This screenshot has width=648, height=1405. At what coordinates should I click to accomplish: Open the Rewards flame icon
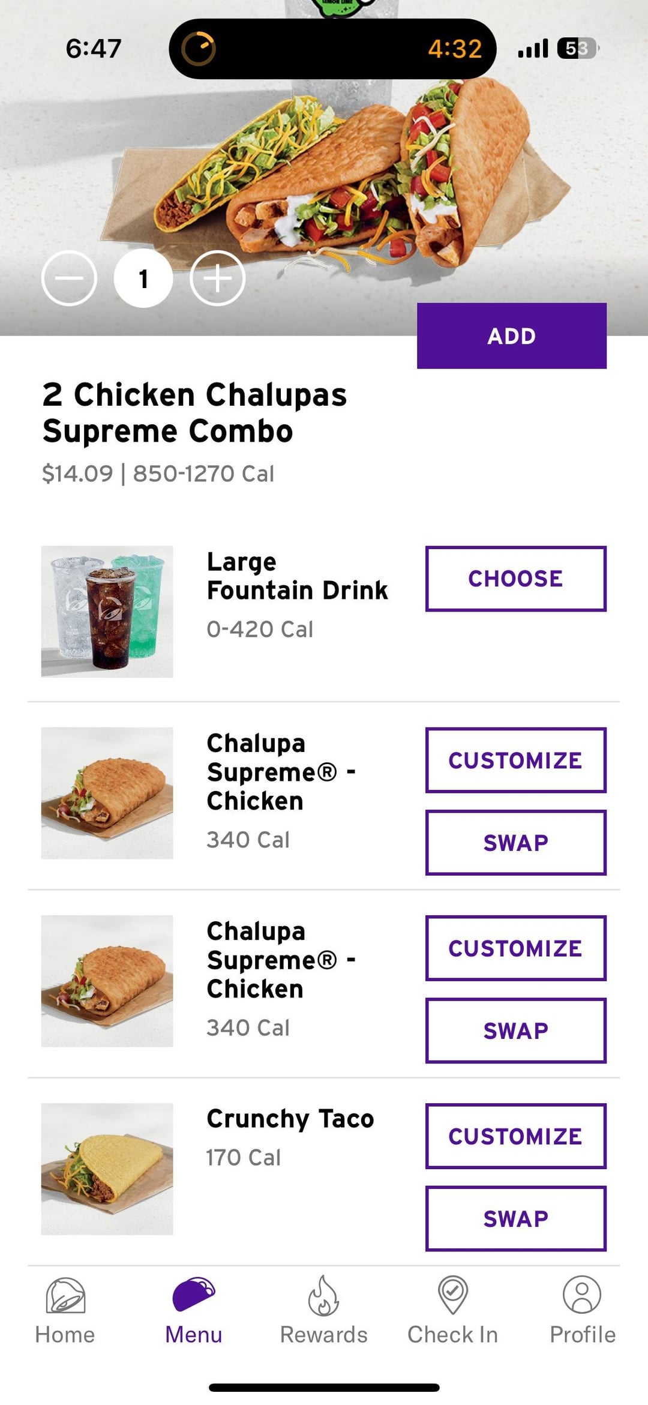click(323, 1296)
